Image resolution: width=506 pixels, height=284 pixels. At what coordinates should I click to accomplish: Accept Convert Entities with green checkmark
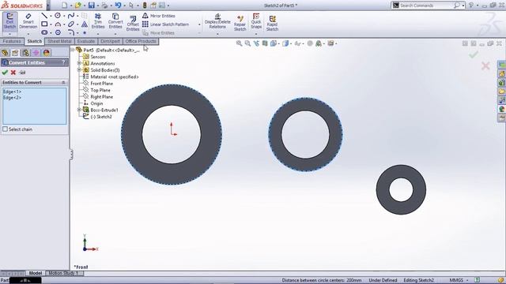coord(5,73)
